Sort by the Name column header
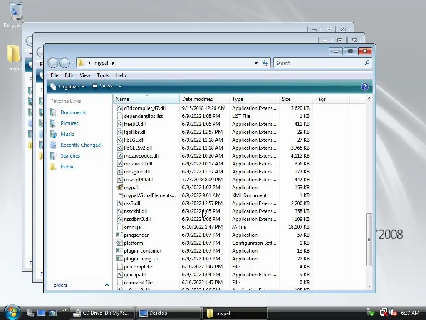This screenshot has width=426, height=320. (146, 99)
